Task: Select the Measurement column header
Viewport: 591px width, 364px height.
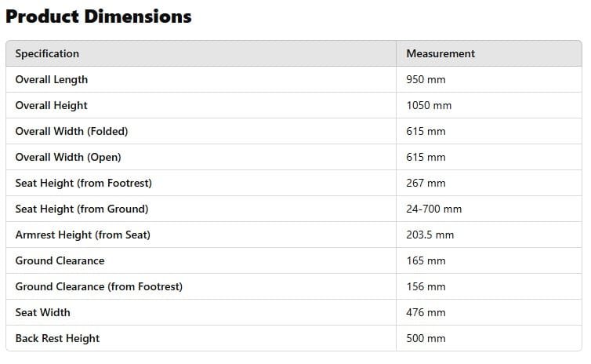Action: 441,54
